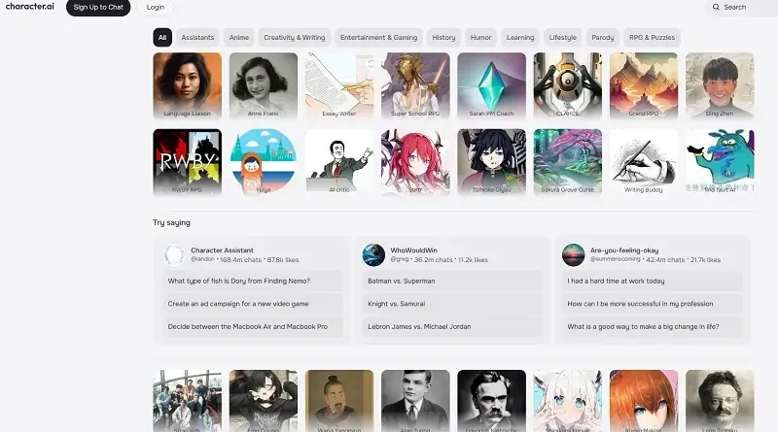Screen dimensions: 778x432
Task: Open the AI critic character card
Action: tap(339, 162)
